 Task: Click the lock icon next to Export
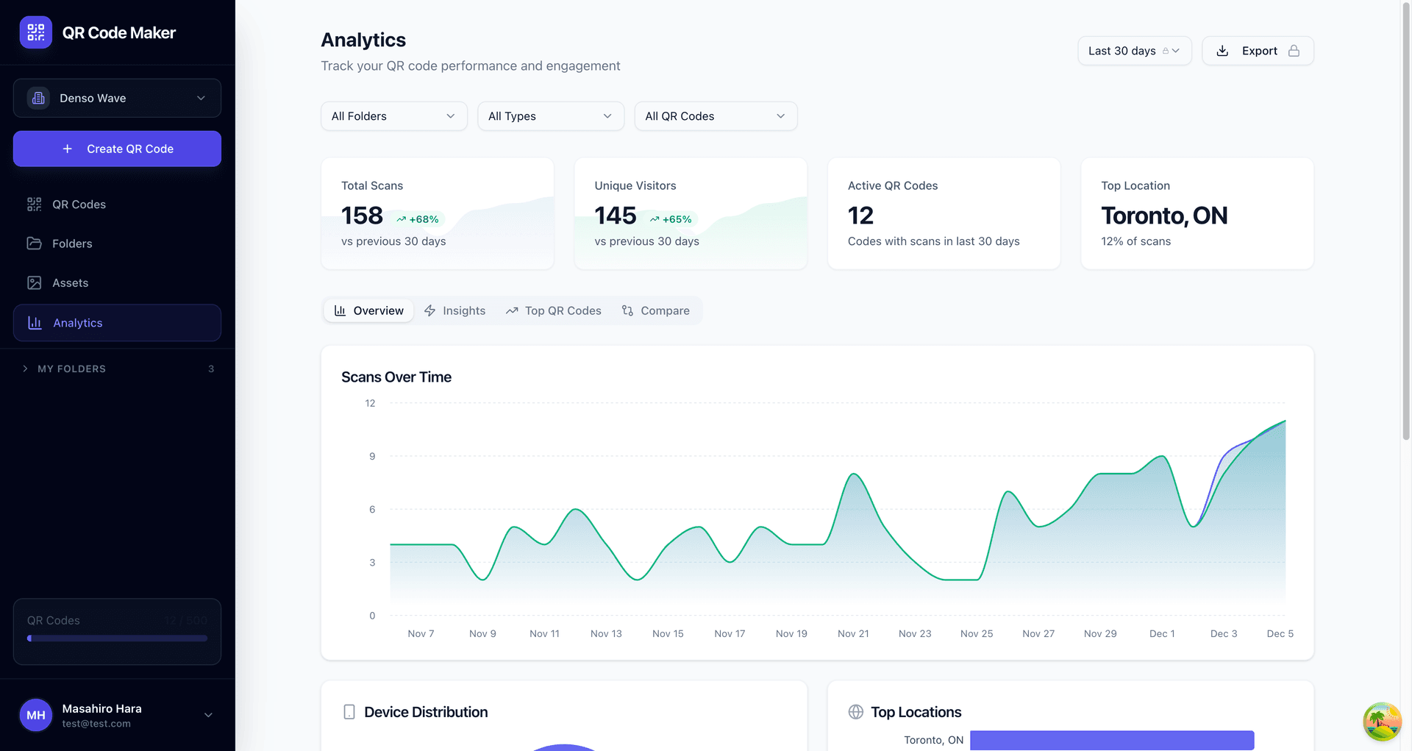(1294, 51)
